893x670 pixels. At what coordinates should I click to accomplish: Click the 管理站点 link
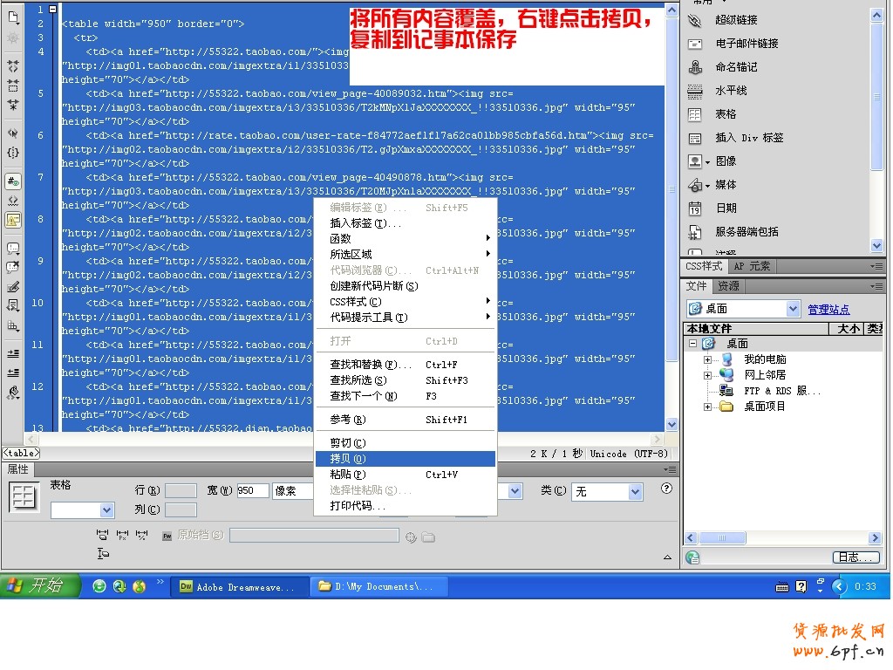[828, 308]
